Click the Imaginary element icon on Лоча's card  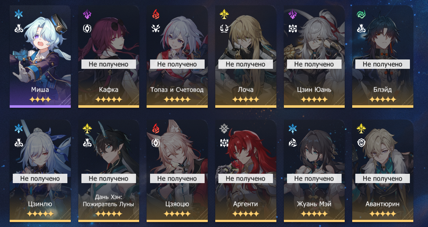[x=224, y=14]
